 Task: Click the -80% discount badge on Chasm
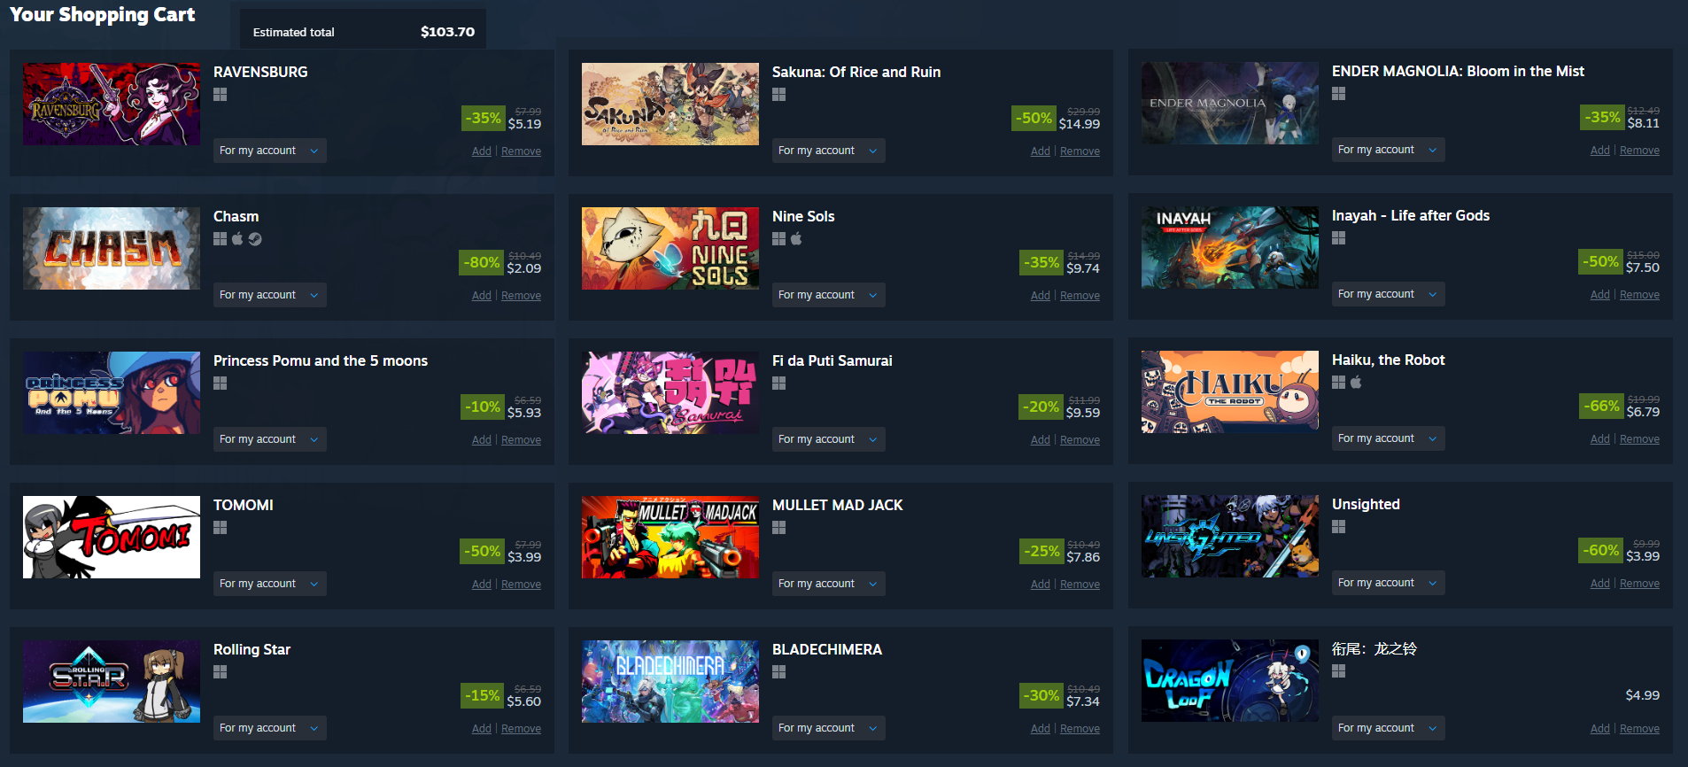[x=482, y=262]
